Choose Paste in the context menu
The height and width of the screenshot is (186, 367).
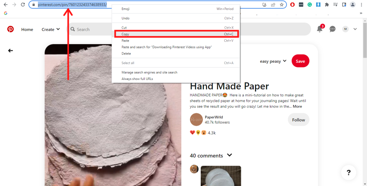pos(125,41)
